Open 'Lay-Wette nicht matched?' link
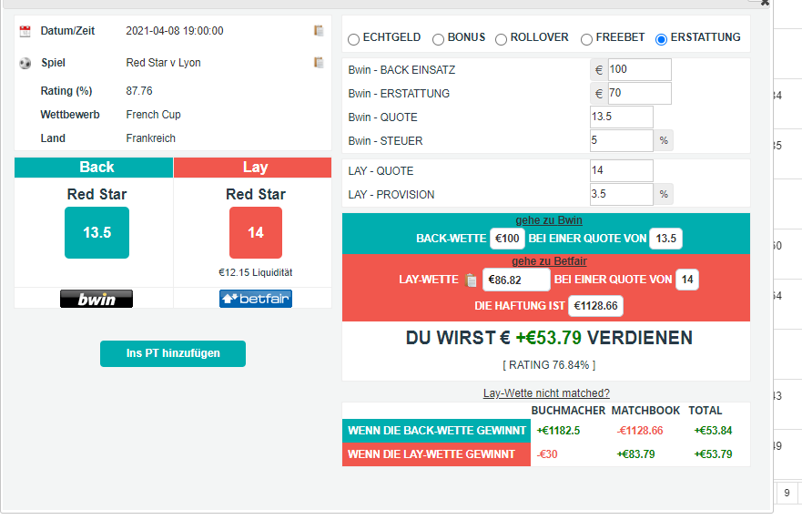 [x=546, y=393]
